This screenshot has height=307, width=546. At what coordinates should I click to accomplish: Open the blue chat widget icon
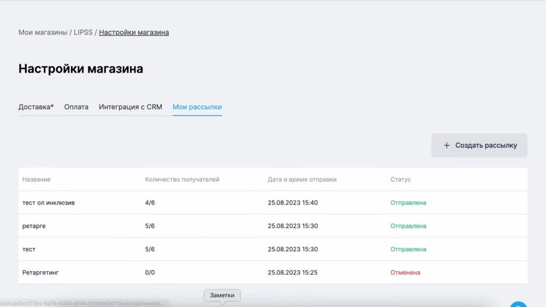(x=518, y=304)
